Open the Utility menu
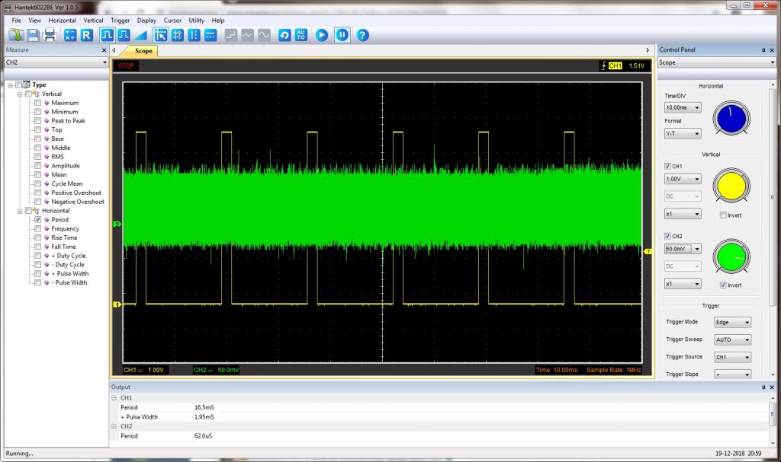The height and width of the screenshot is (462, 781). pos(197,21)
